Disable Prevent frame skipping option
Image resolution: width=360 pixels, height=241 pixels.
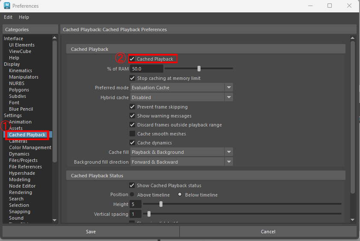[x=133, y=107]
